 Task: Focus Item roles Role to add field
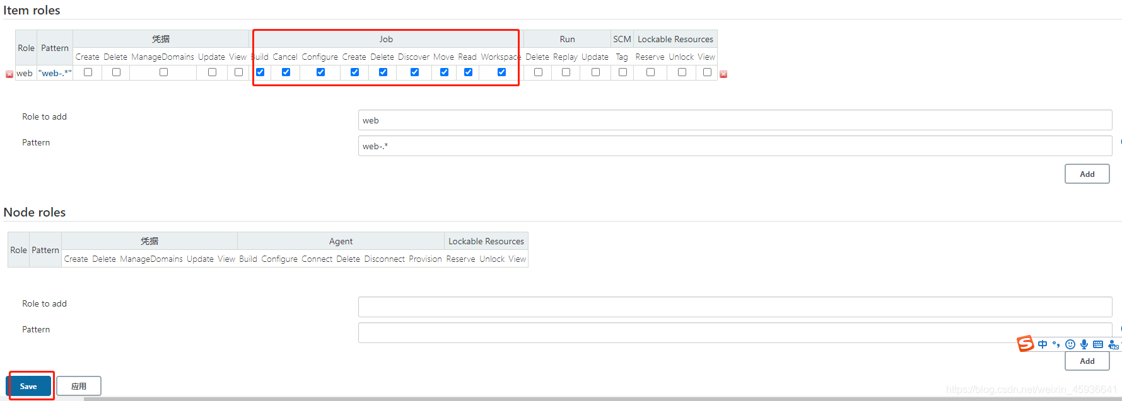click(x=735, y=120)
